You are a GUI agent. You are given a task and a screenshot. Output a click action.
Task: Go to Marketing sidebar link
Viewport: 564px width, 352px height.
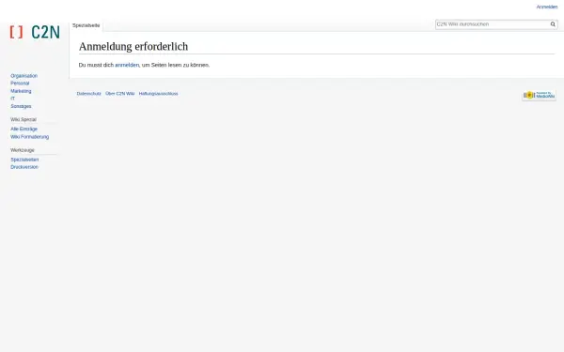pos(21,91)
